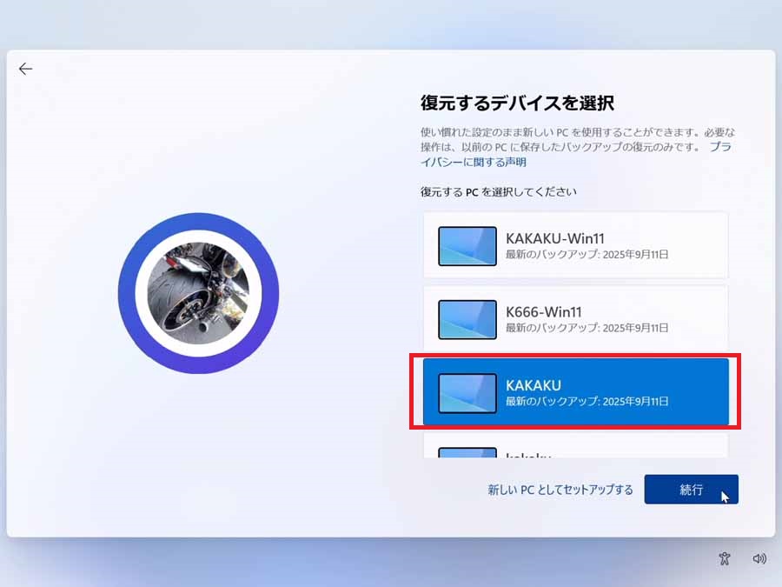Click the KAKAKU-Win11 device thumbnail icon
Screen dimensions: 782x587
click(467, 246)
